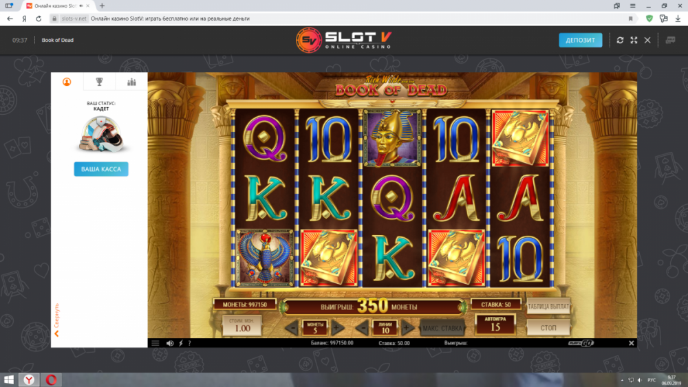
Task: Open the game help question mark
Action: [x=190, y=343]
